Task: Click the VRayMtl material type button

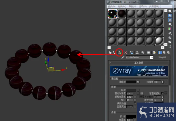Action: coord(162,57)
